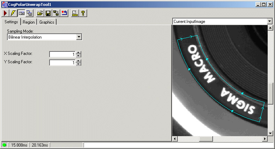The width and height of the screenshot is (275, 149).
Task: Toggle the electric lightning bolt mode
Action: (x=13, y=13)
